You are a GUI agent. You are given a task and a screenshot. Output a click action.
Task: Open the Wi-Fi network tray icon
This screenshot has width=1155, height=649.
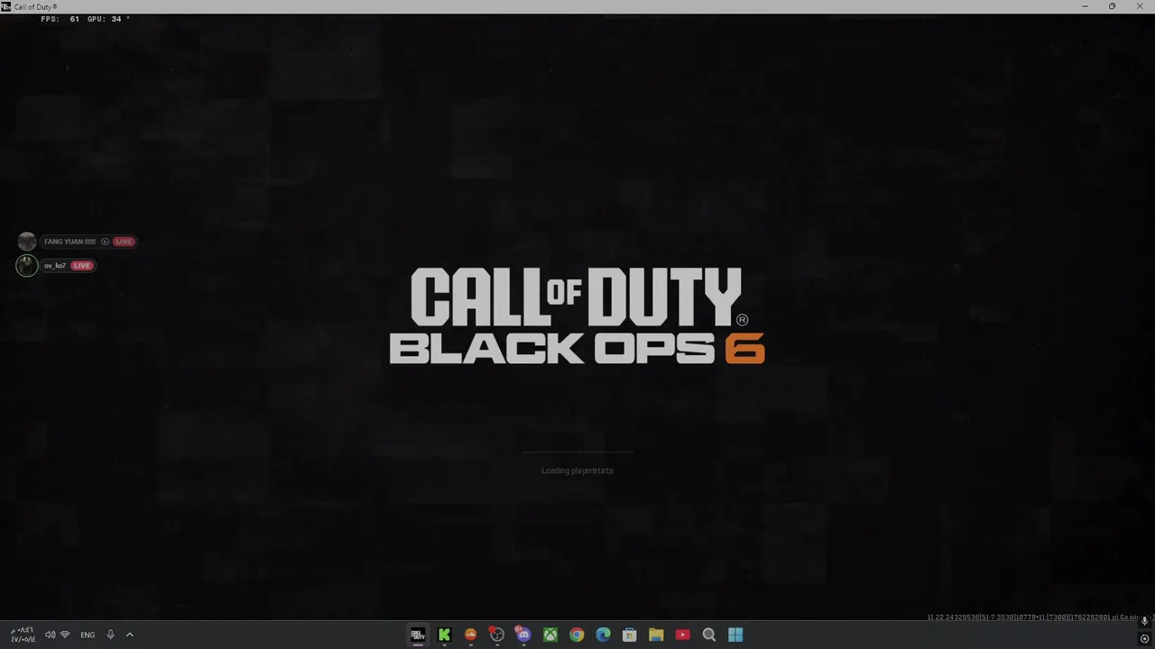(x=65, y=635)
